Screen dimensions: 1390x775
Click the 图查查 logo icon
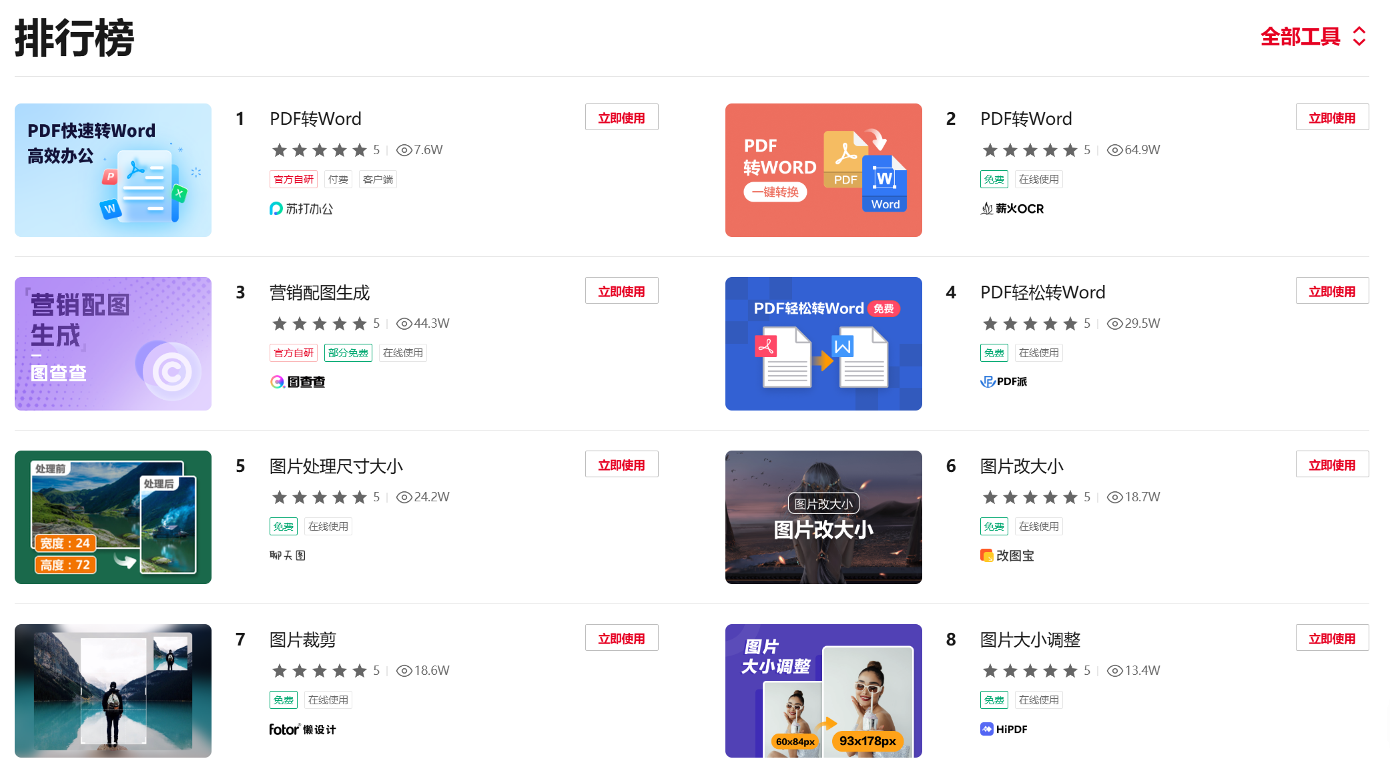click(276, 382)
